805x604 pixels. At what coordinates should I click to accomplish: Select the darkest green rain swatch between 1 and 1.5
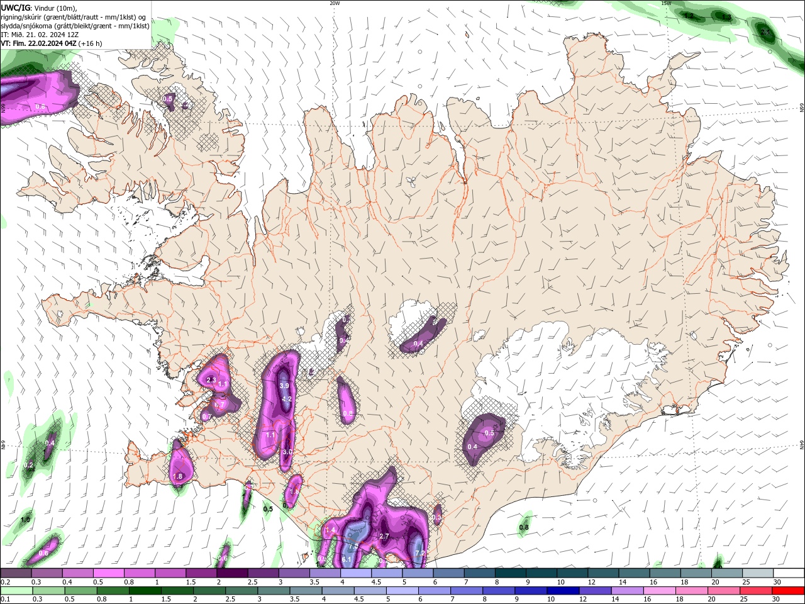[x=145, y=591]
